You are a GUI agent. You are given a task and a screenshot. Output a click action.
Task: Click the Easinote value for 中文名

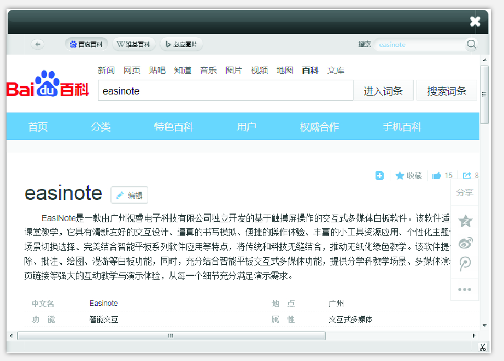[103, 303]
